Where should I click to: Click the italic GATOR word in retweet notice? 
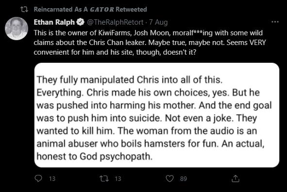coord(101,9)
